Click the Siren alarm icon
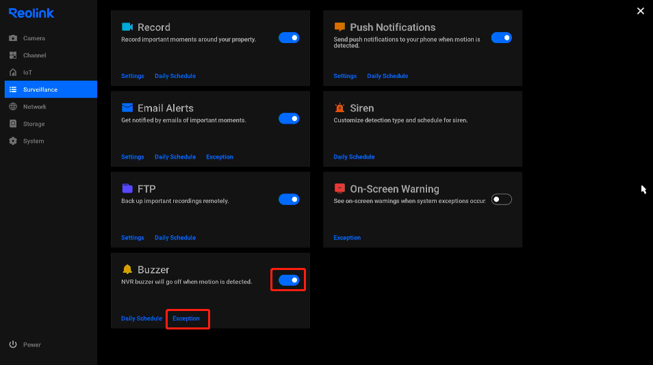 (340, 108)
